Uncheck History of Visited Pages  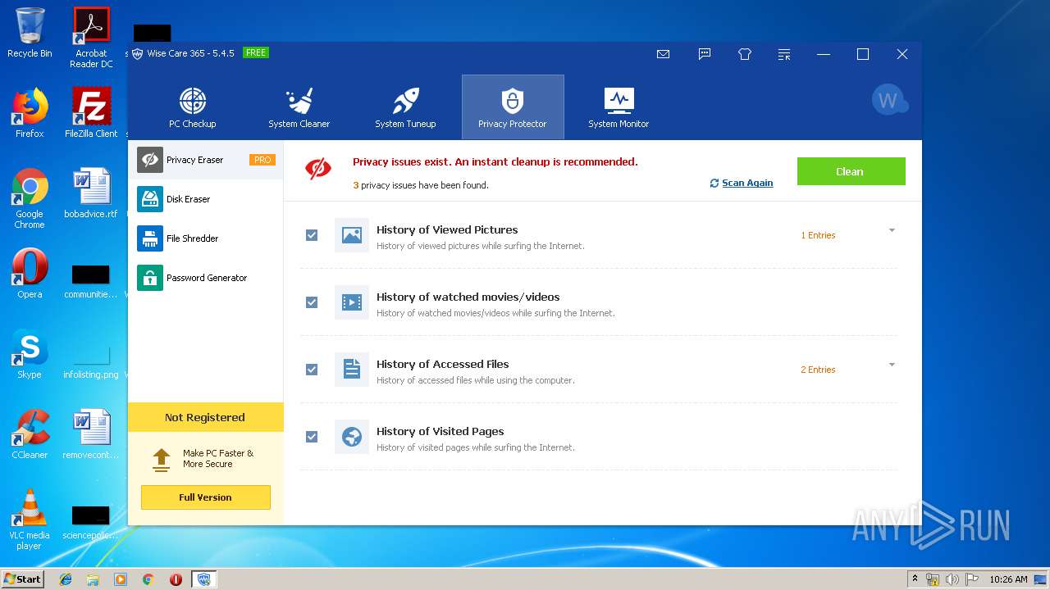point(312,437)
